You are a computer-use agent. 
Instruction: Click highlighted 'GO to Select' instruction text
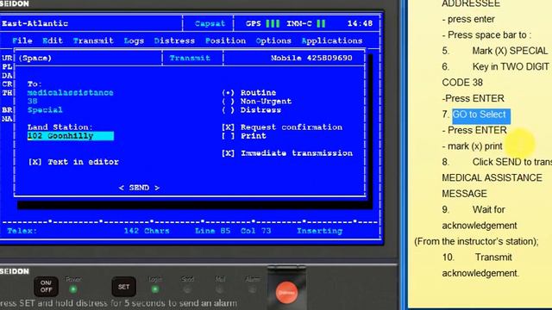point(481,115)
